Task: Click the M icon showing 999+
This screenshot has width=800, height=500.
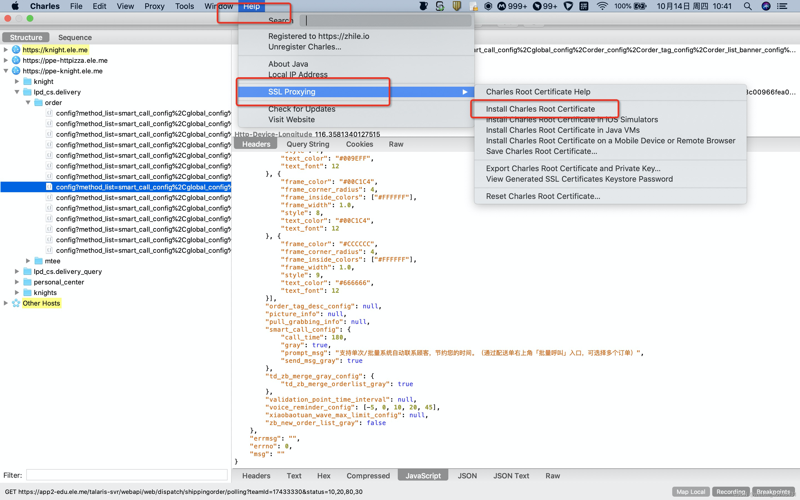Action: (501, 6)
